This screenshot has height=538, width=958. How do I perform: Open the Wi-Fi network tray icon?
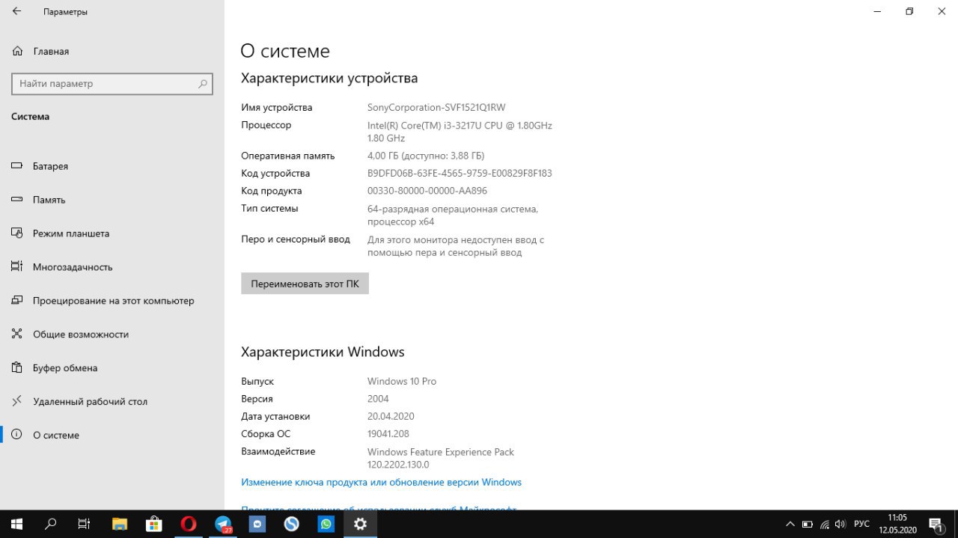pyautogui.click(x=825, y=524)
